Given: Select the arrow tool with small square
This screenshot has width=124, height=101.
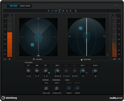Looking at the screenshot, I should pos(70,11).
